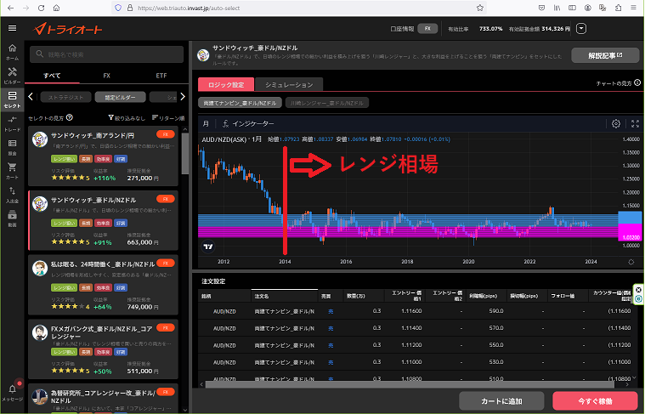Select 川崎レンジャー_豪ドル/NZドル logic chip
The height and width of the screenshot is (414, 645).
point(327,103)
